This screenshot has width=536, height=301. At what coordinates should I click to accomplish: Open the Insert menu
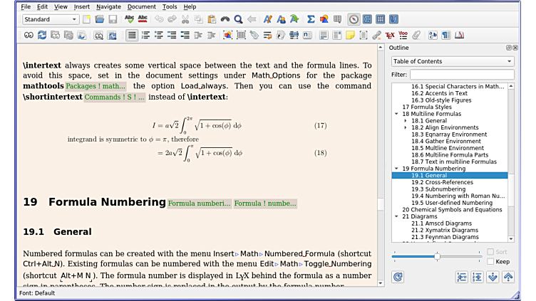(82, 6)
